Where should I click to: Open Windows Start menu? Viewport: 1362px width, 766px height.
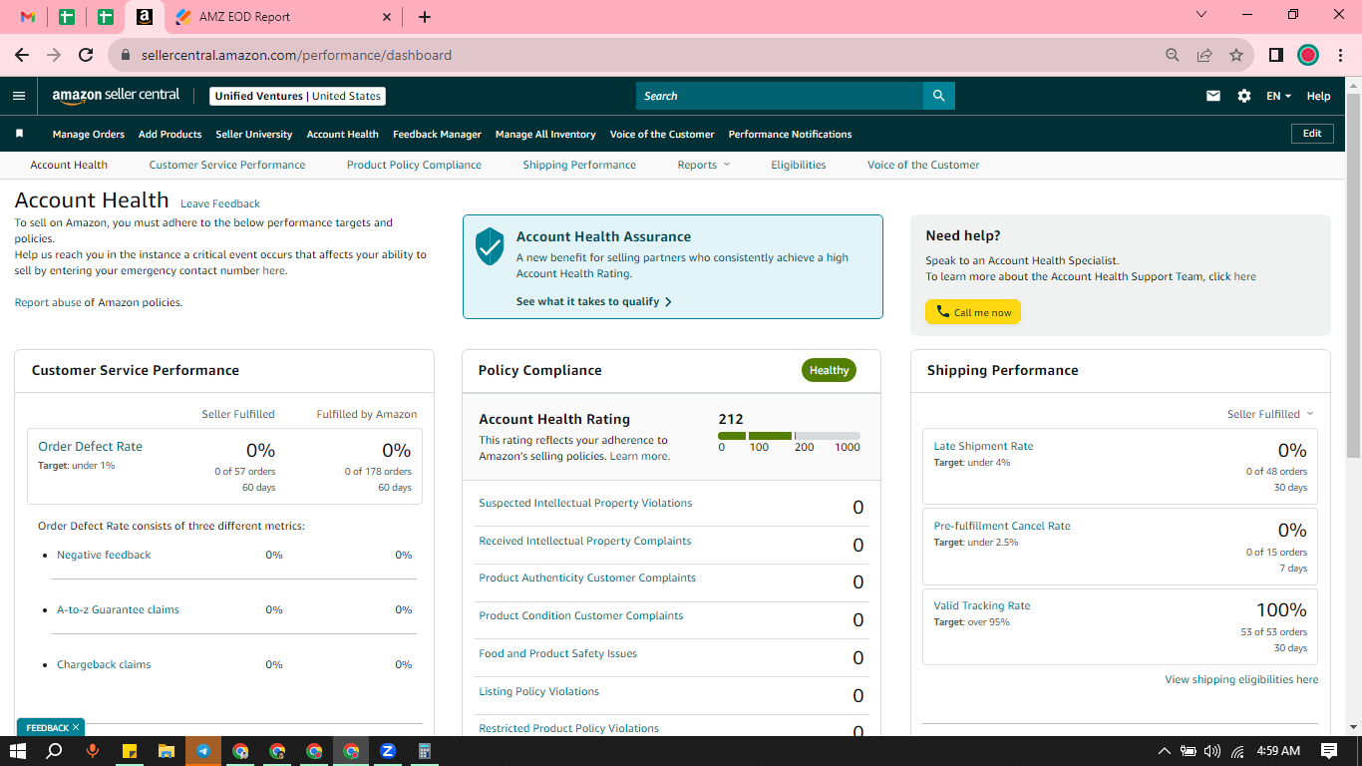click(17, 751)
